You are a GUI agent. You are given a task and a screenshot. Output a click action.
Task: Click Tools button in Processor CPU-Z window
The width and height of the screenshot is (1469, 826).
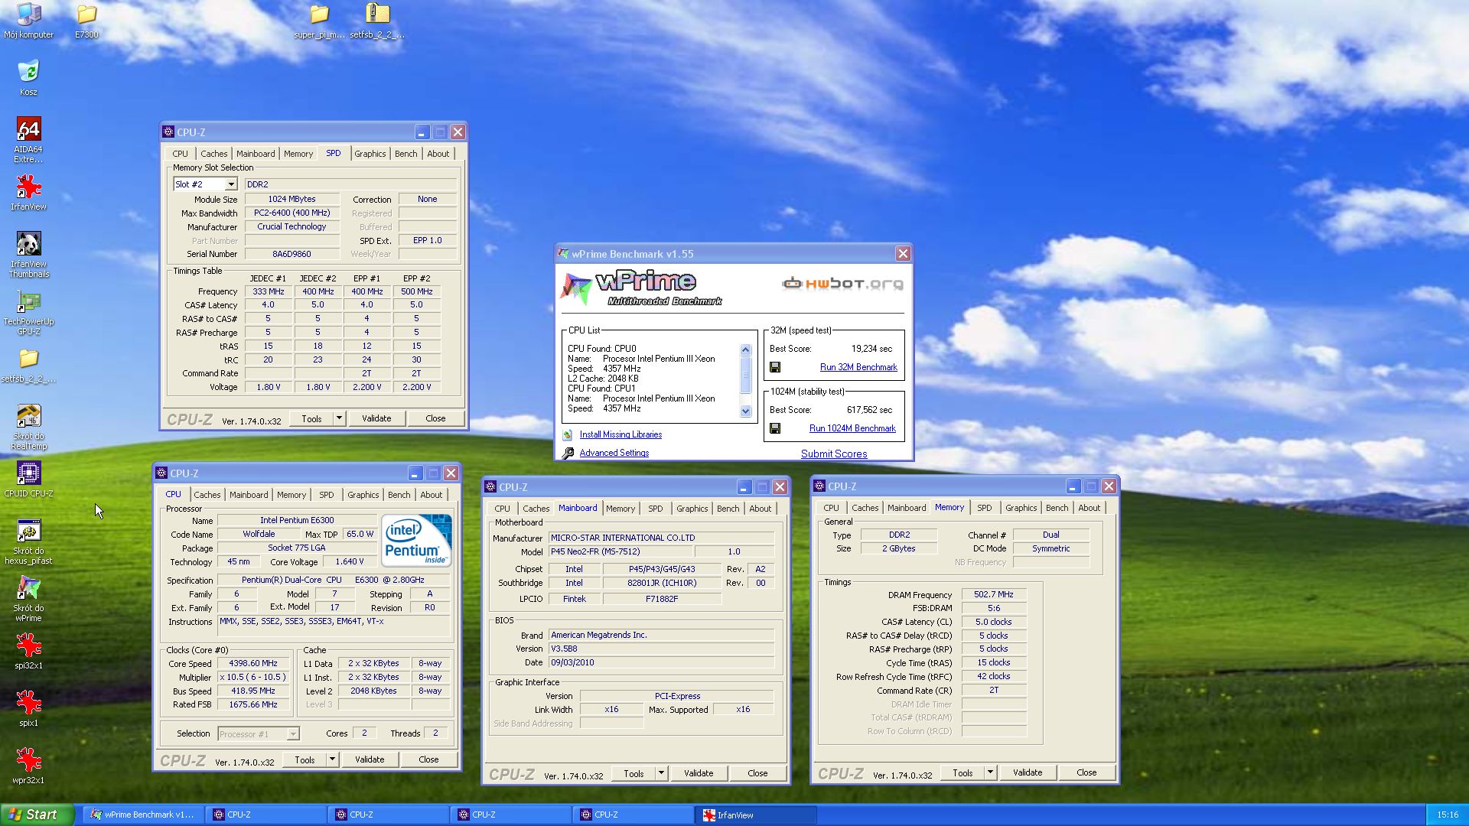click(305, 759)
